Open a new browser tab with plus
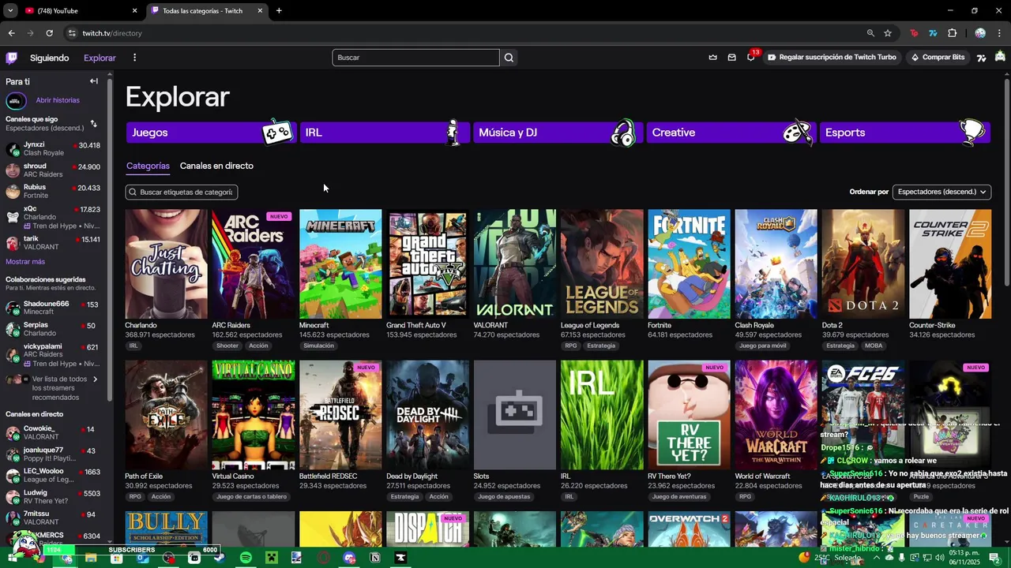The height and width of the screenshot is (568, 1011). pos(279,11)
